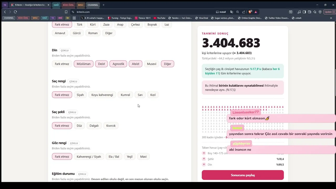Screen dimensions: 336x189
Task: Select the Kriterin browser tab
Action: 29,5
